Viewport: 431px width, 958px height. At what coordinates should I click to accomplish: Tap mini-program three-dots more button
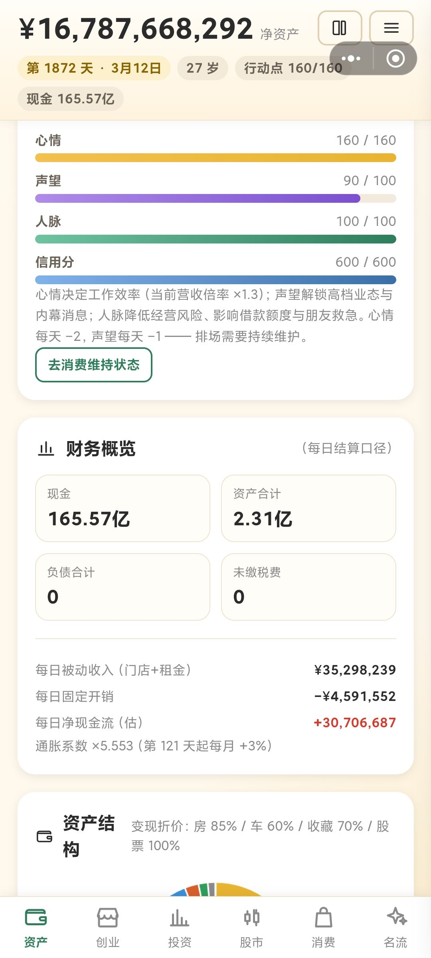[351, 59]
